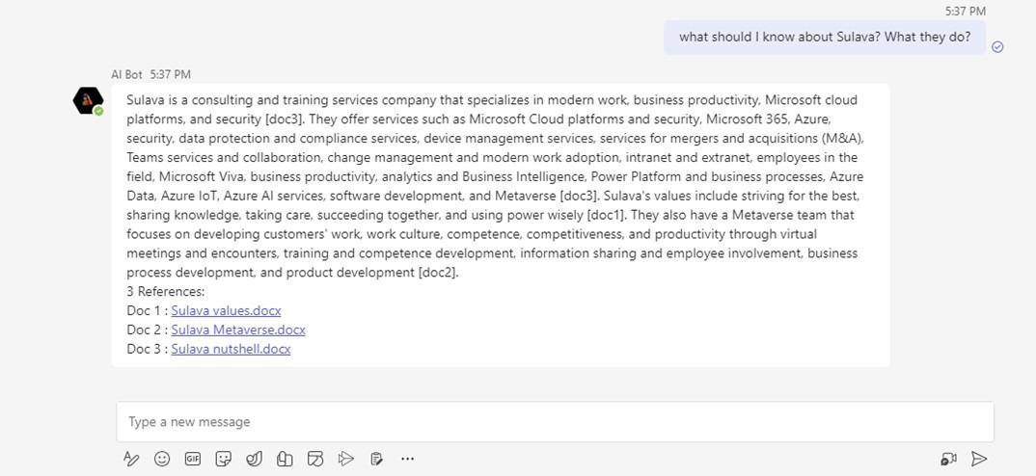The width and height of the screenshot is (1036, 476).
Task: Click the video clip record icon
Action: click(948, 459)
